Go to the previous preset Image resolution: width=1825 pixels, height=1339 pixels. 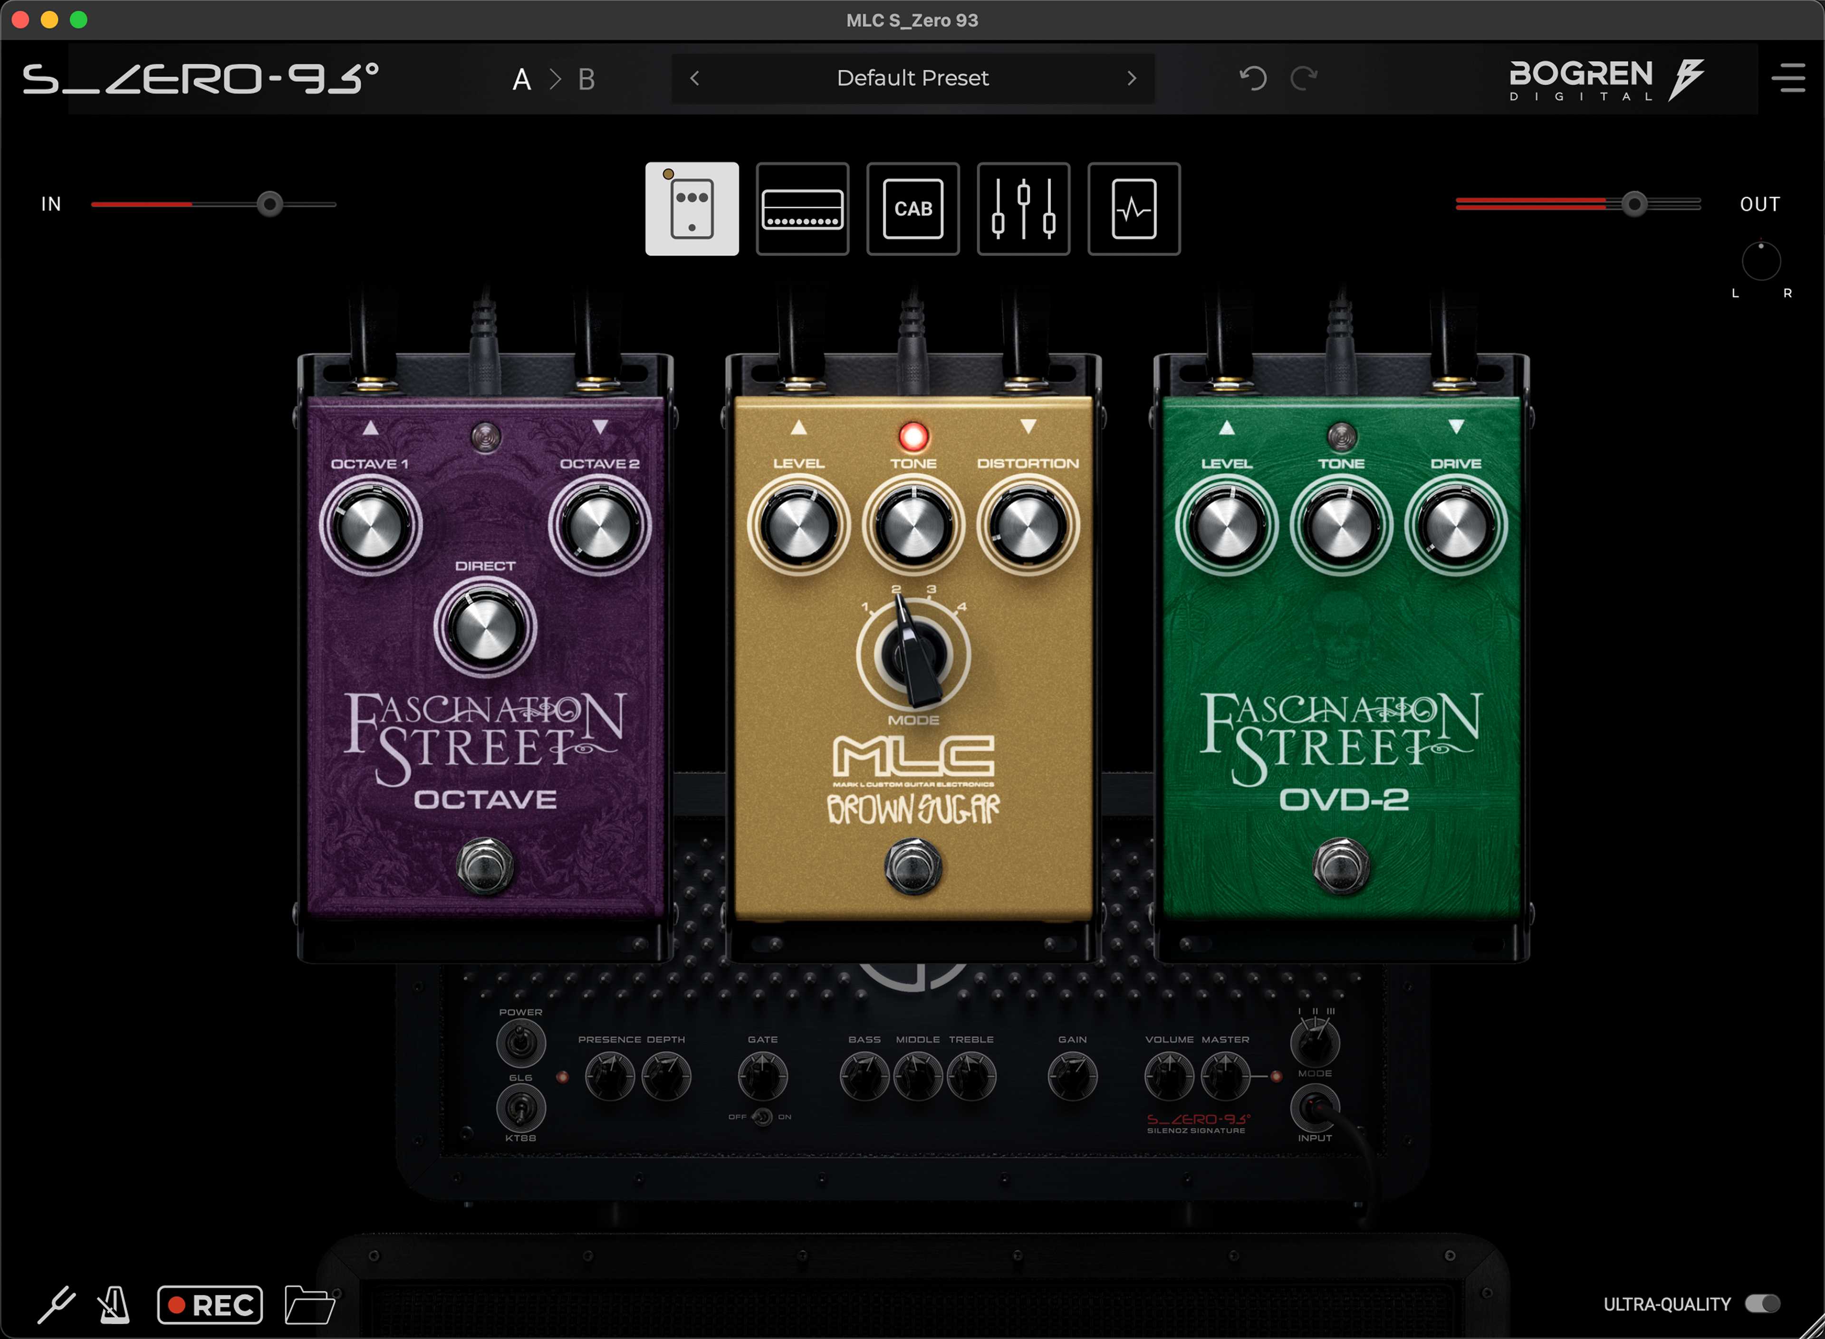point(695,78)
